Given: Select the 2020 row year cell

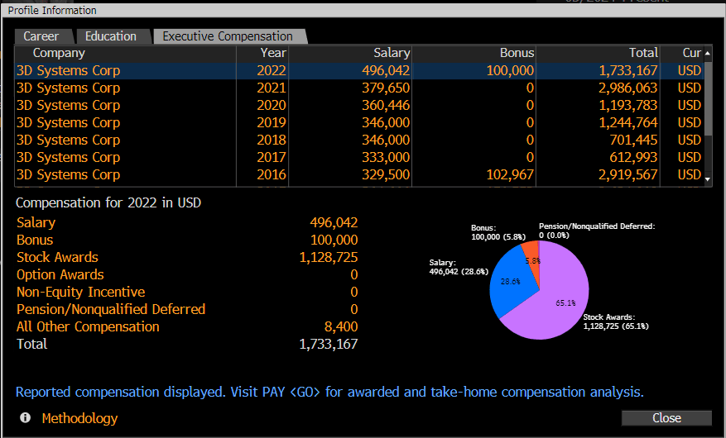Looking at the screenshot, I should click(272, 105).
